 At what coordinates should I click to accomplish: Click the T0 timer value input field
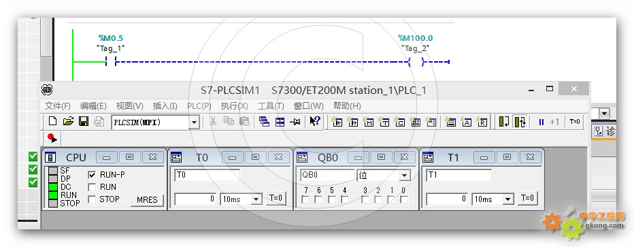tap(195, 199)
